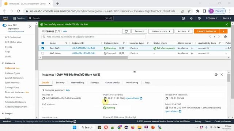Screen dimensions: 234x131
Task: Open Launch Templates in sidebar
Action: 14,78
